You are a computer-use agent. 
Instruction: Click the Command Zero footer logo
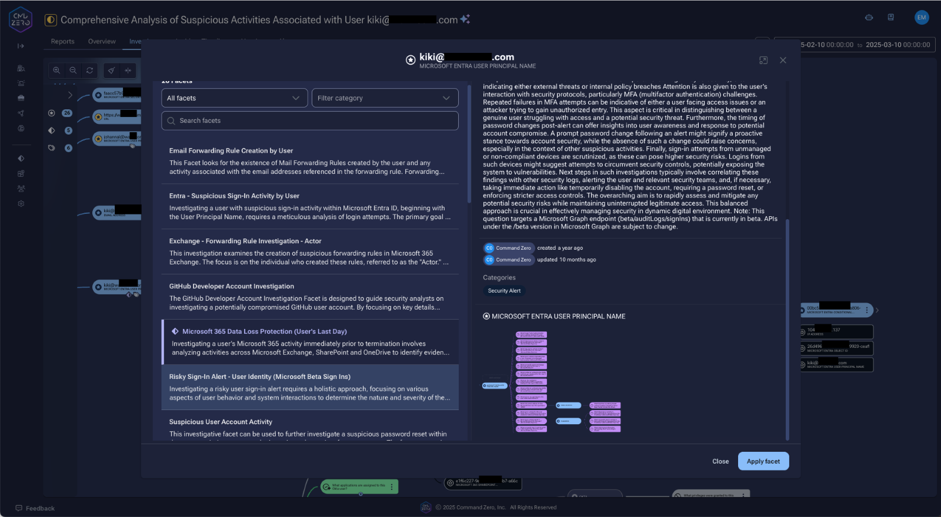pos(426,508)
